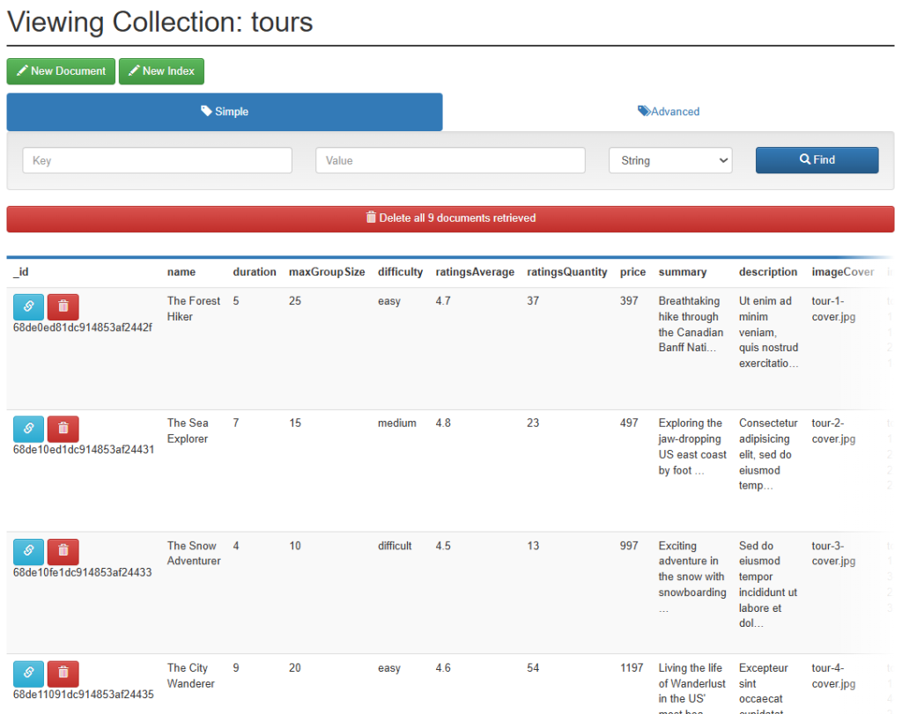The image size is (902, 714).
Task: Click the New Index button
Action: [x=161, y=71]
